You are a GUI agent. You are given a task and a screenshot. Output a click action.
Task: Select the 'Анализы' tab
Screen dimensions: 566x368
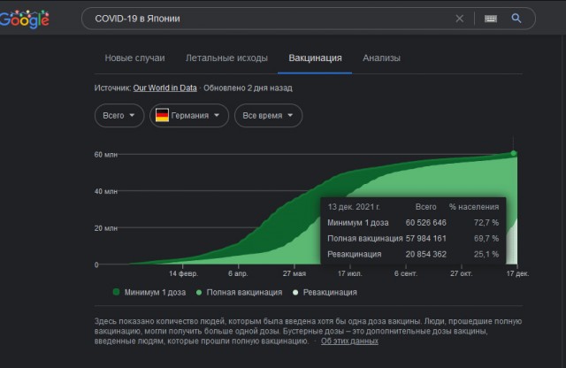pos(381,58)
